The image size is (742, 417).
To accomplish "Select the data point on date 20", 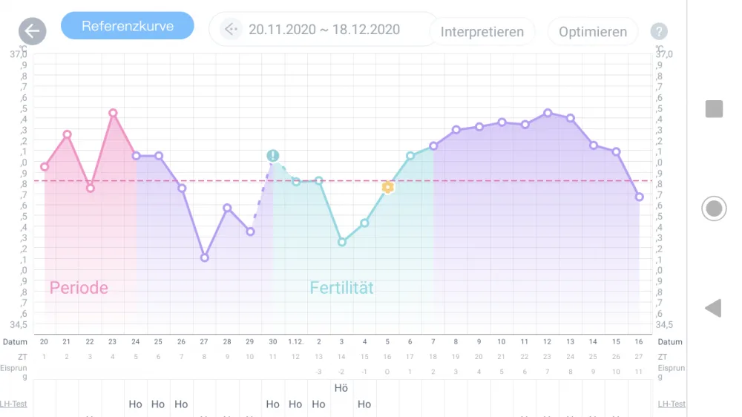I will (x=45, y=167).
